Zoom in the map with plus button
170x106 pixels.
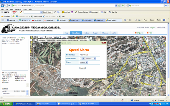(x=34, y=46)
